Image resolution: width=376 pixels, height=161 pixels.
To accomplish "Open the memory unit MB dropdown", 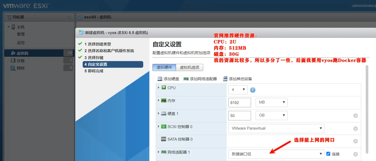I will coord(272,102).
